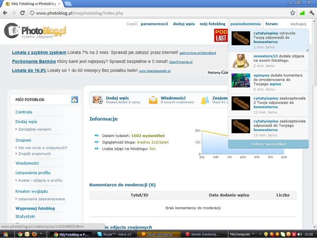Click the Windows Start button
317x238 pixels.
[x=5, y=234]
